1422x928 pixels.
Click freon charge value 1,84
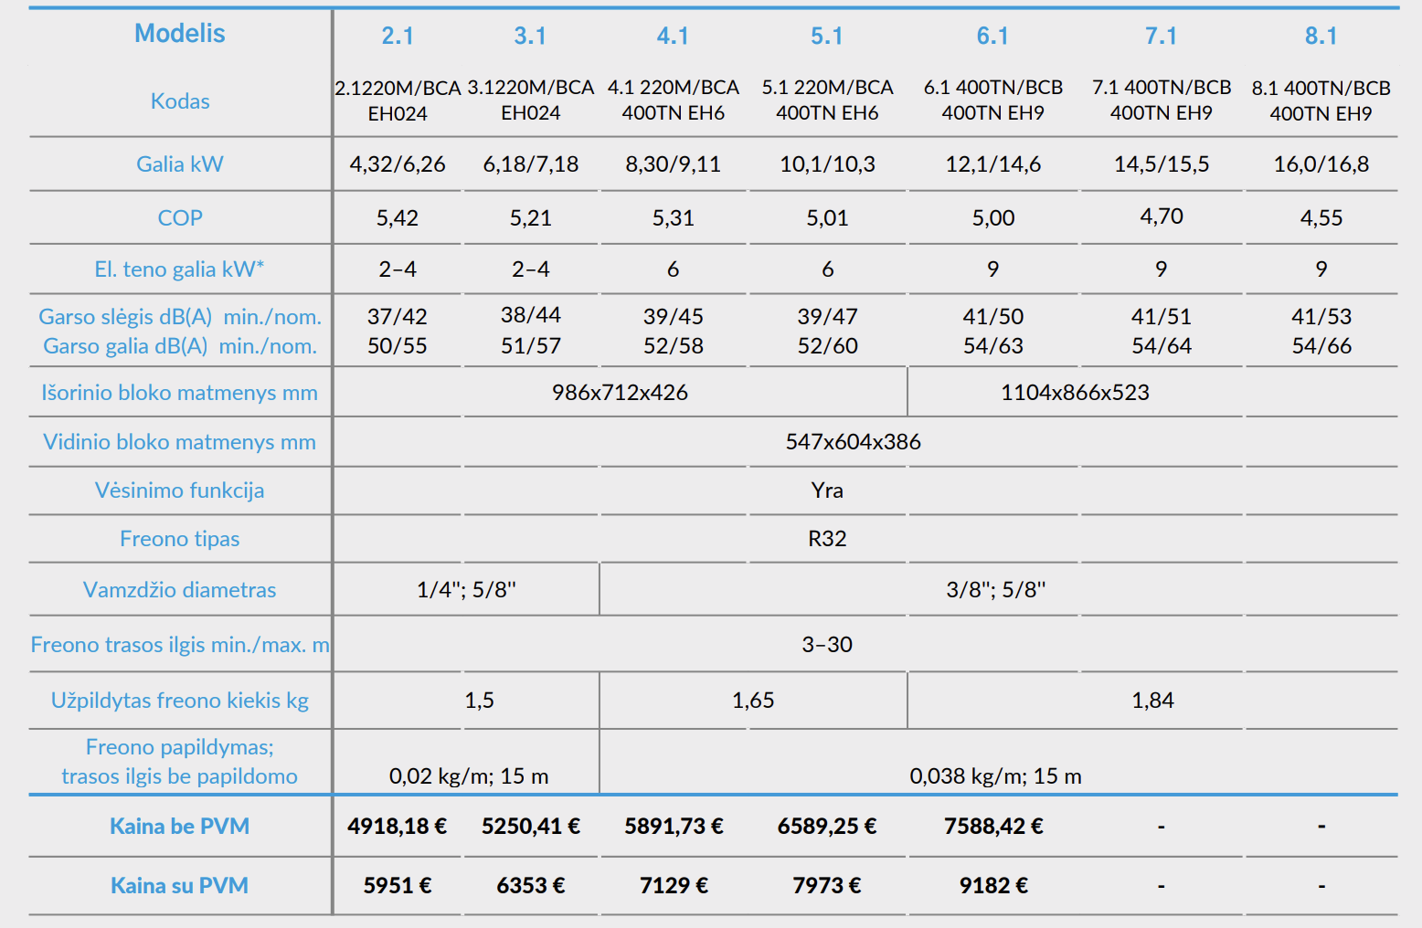[x=1153, y=701]
